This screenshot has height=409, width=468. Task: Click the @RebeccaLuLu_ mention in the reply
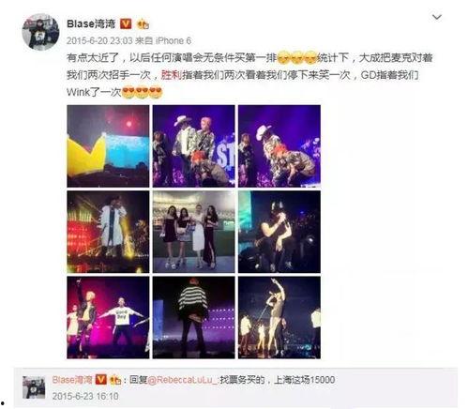[182, 380]
